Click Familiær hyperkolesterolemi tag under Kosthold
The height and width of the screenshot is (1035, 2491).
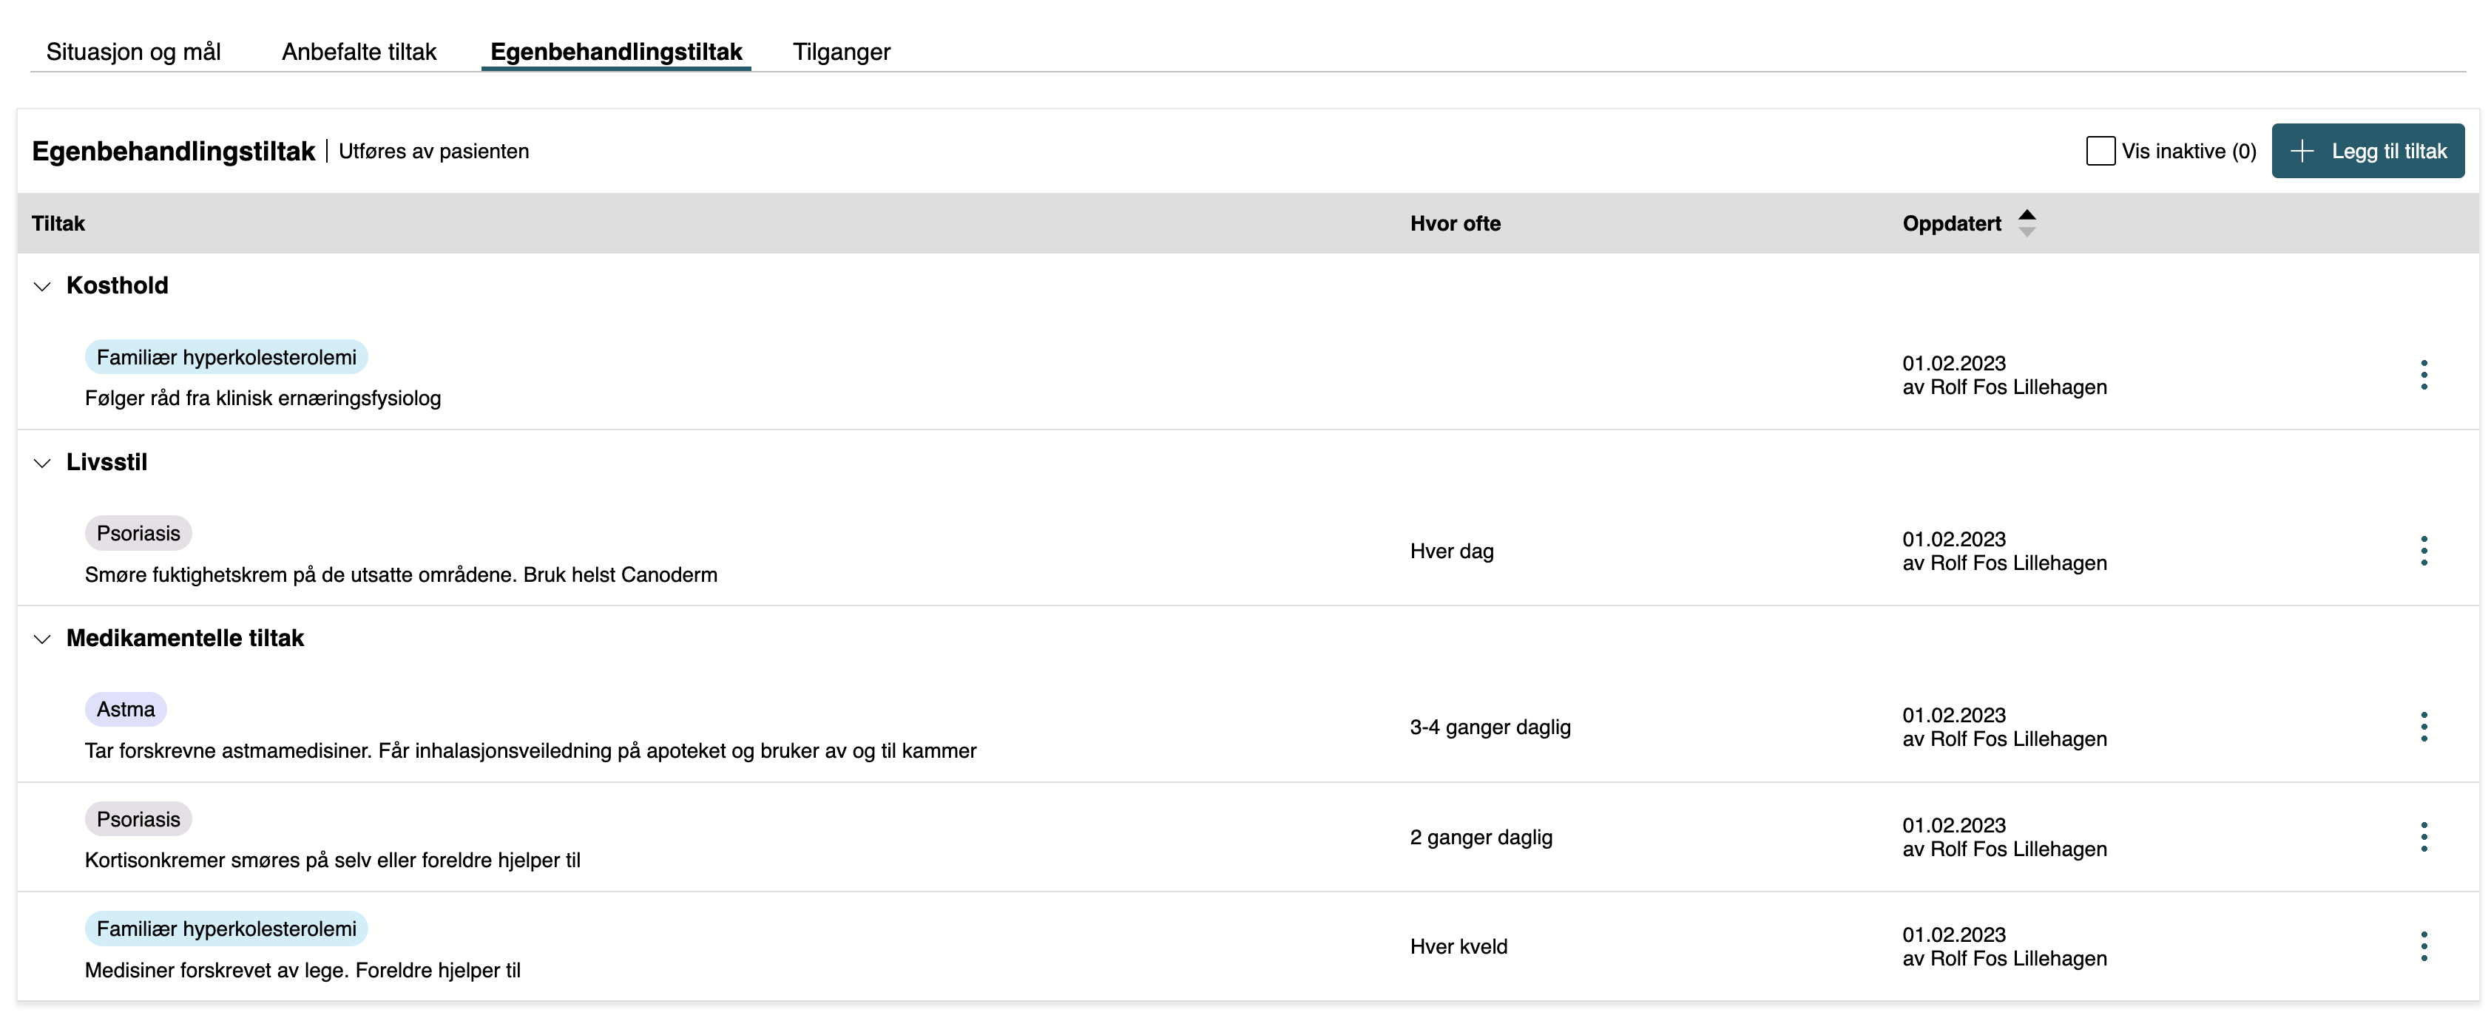[226, 358]
